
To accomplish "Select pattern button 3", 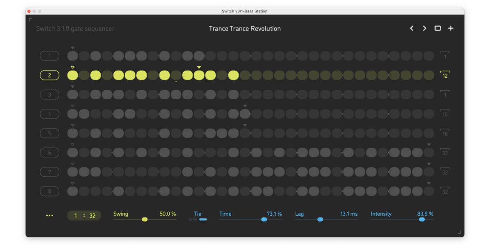I will (49, 95).
